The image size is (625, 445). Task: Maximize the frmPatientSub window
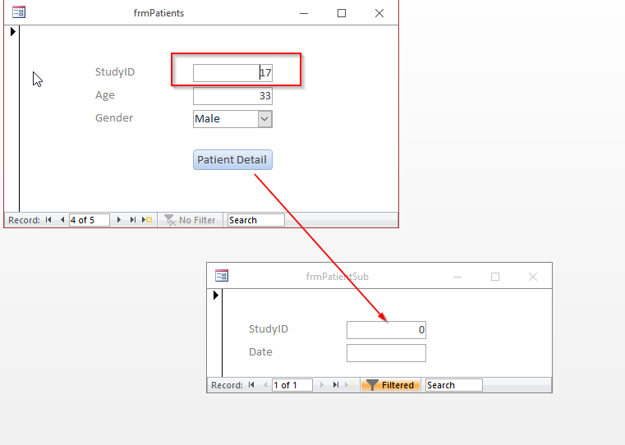click(x=495, y=277)
